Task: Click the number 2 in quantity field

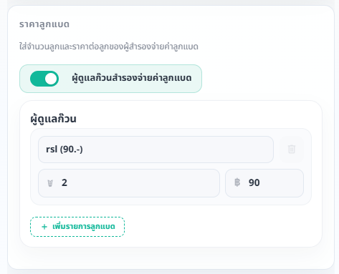Action: pyautogui.click(x=65, y=182)
